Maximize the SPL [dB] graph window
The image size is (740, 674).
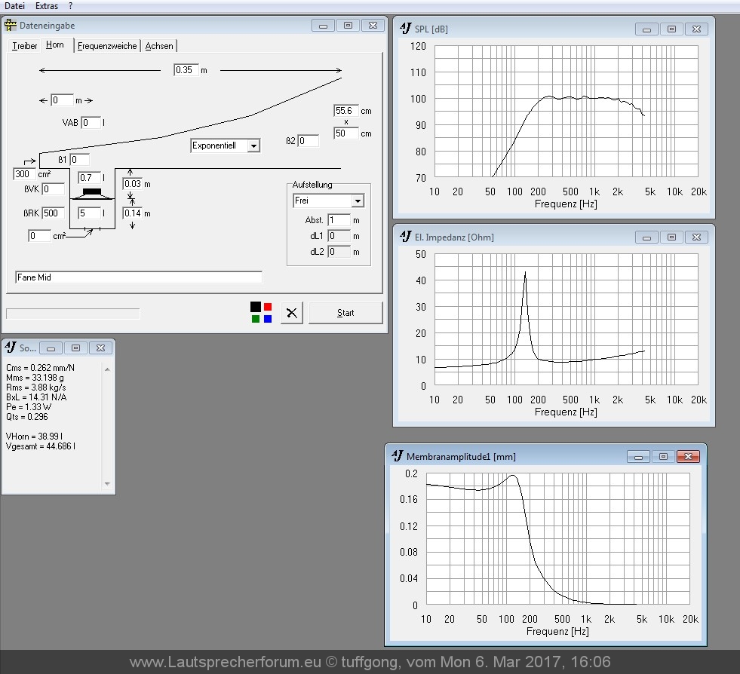tap(671, 29)
